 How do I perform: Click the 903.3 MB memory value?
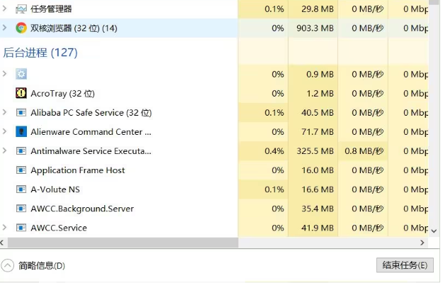click(x=315, y=28)
